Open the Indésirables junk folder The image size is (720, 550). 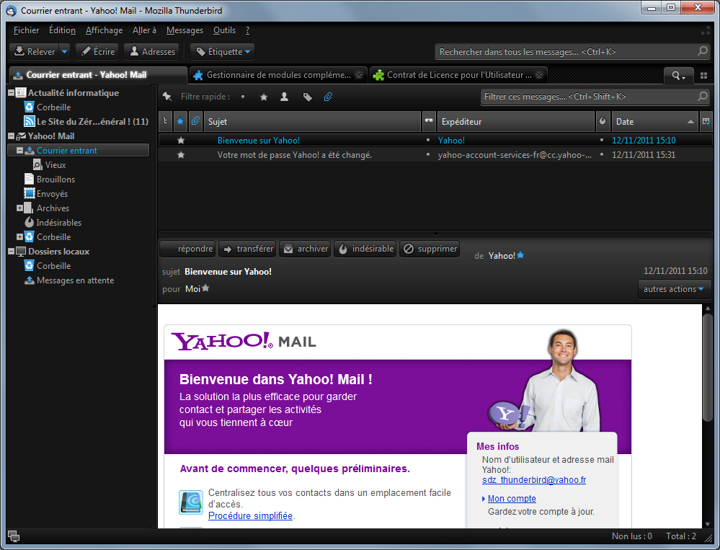tap(58, 223)
